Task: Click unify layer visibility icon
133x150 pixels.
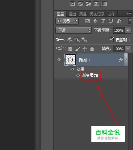Action: pyautogui.click(x=77, y=40)
